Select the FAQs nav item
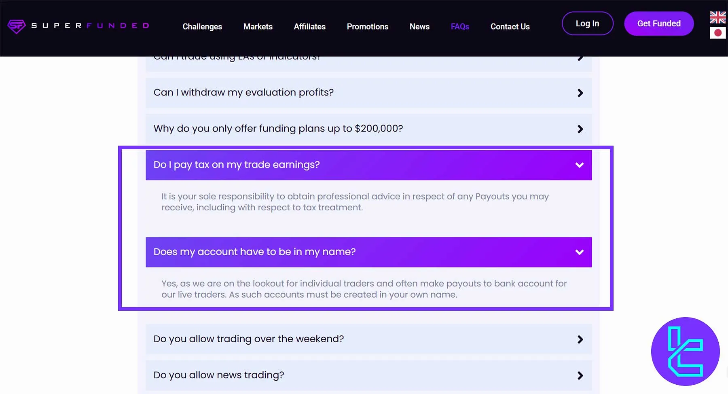This screenshot has height=394, width=728. [x=460, y=26]
